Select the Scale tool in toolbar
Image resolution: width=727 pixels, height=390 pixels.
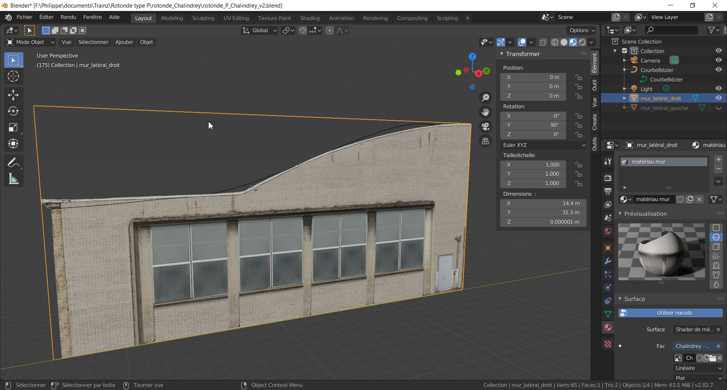tap(13, 128)
